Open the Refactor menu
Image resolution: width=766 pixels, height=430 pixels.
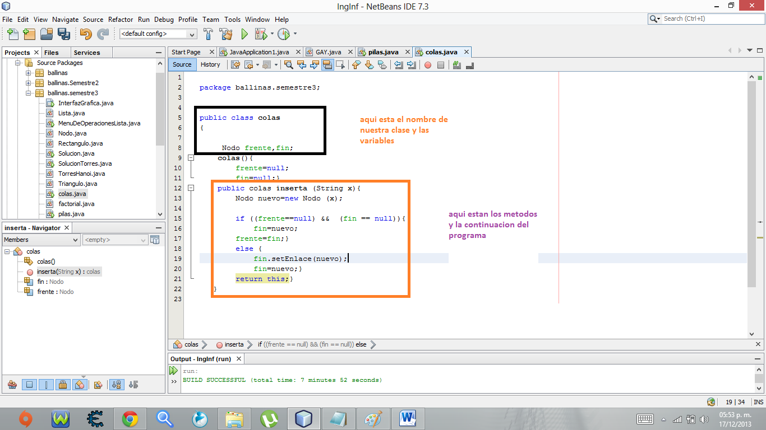tap(121, 19)
